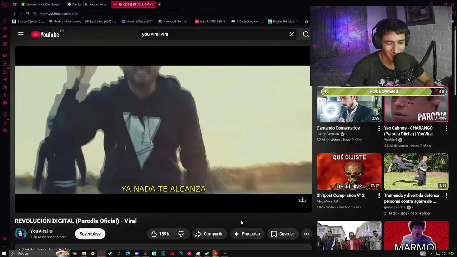
Task: Open Twitch in Opera sidebar
Action: click(5, 56)
